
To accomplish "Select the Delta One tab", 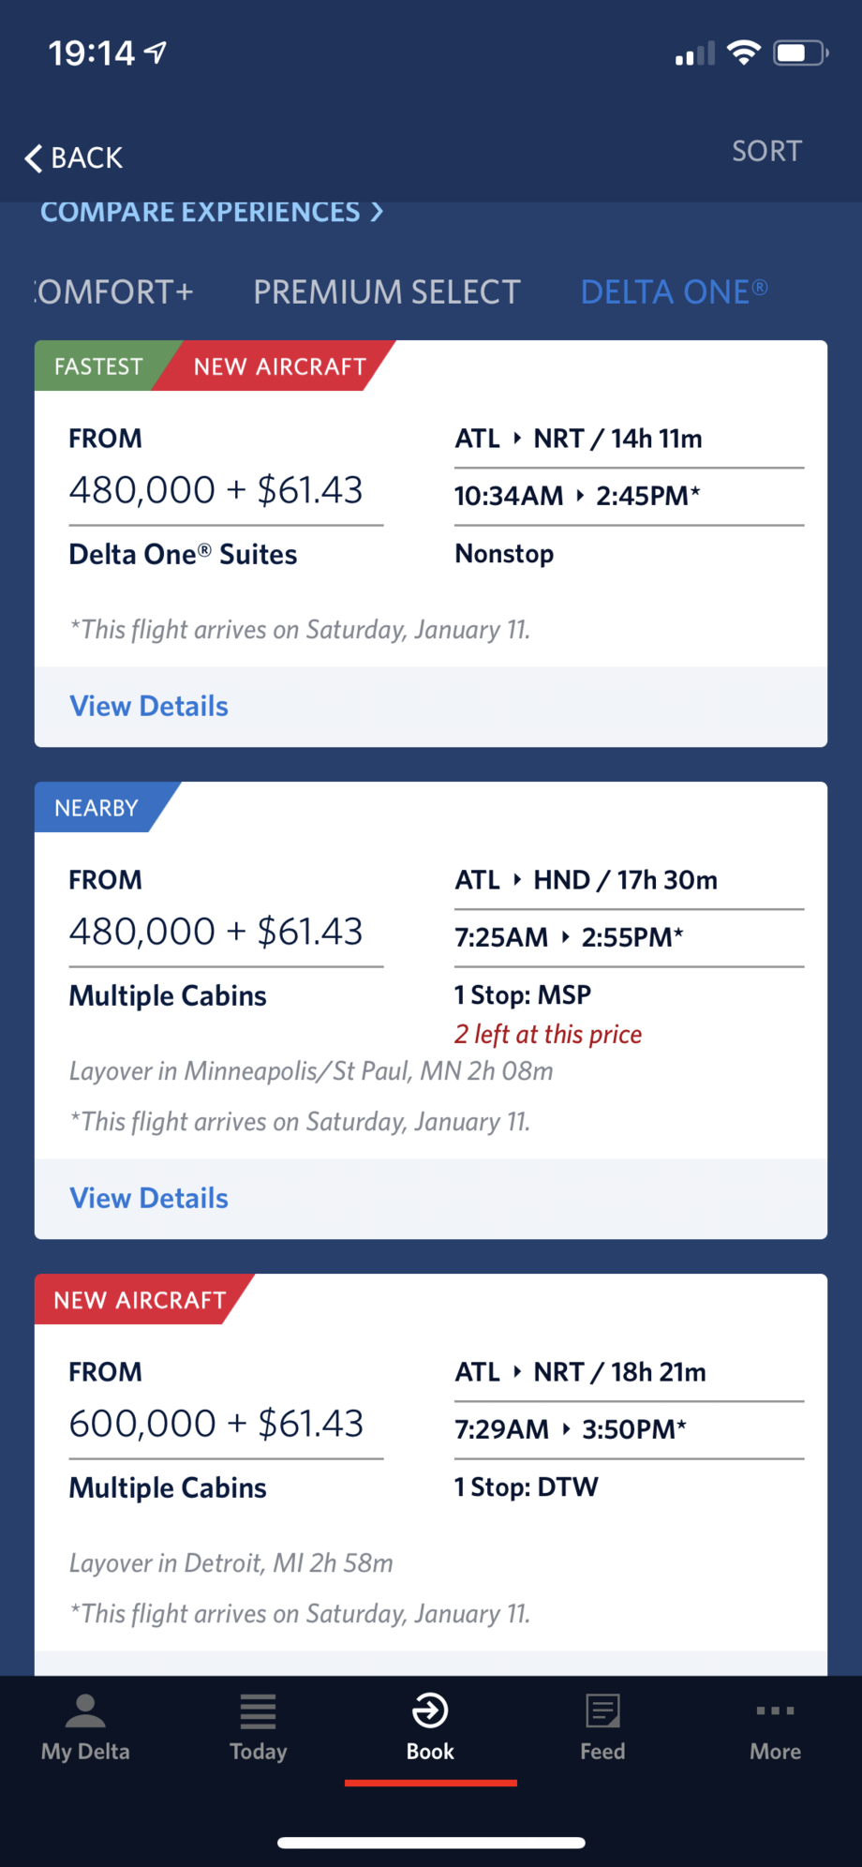I will (674, 292).
